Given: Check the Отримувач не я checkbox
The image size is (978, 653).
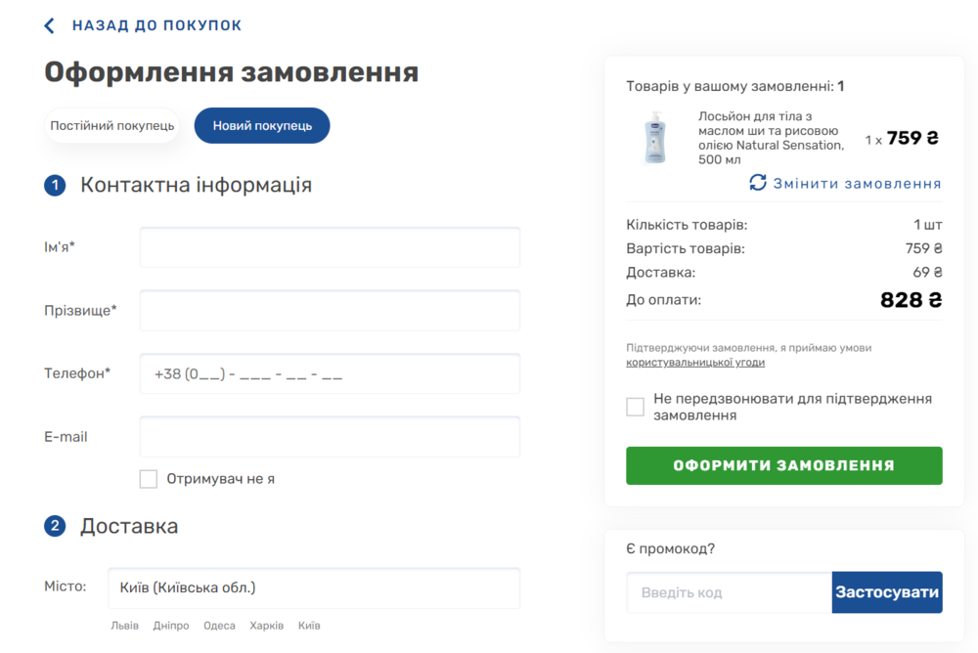Looking at the screenshot, I should (148, 478).
